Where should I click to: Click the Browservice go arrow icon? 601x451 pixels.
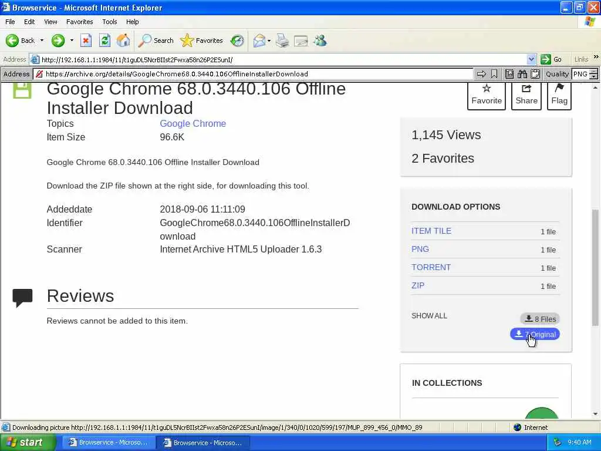(481, 74)
